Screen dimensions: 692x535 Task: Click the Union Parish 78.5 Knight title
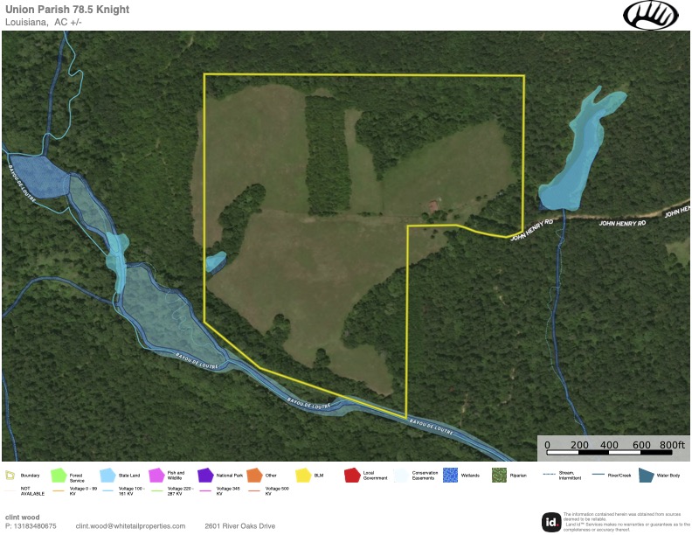tap(67, 10)
